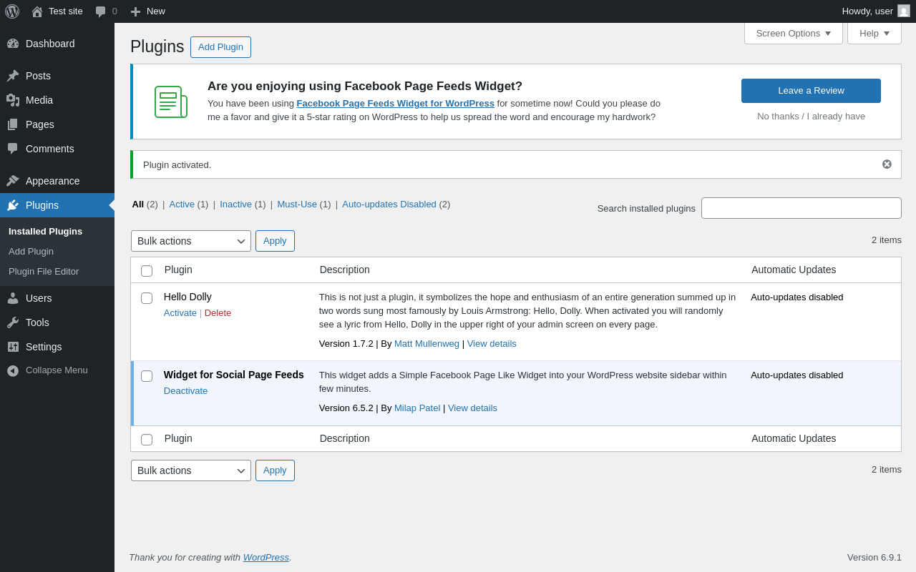The height and width of the screenshot is (572, 916).
Task: Deactivate Widget for Social Page Feeds plugin
Action: [185, 391]
